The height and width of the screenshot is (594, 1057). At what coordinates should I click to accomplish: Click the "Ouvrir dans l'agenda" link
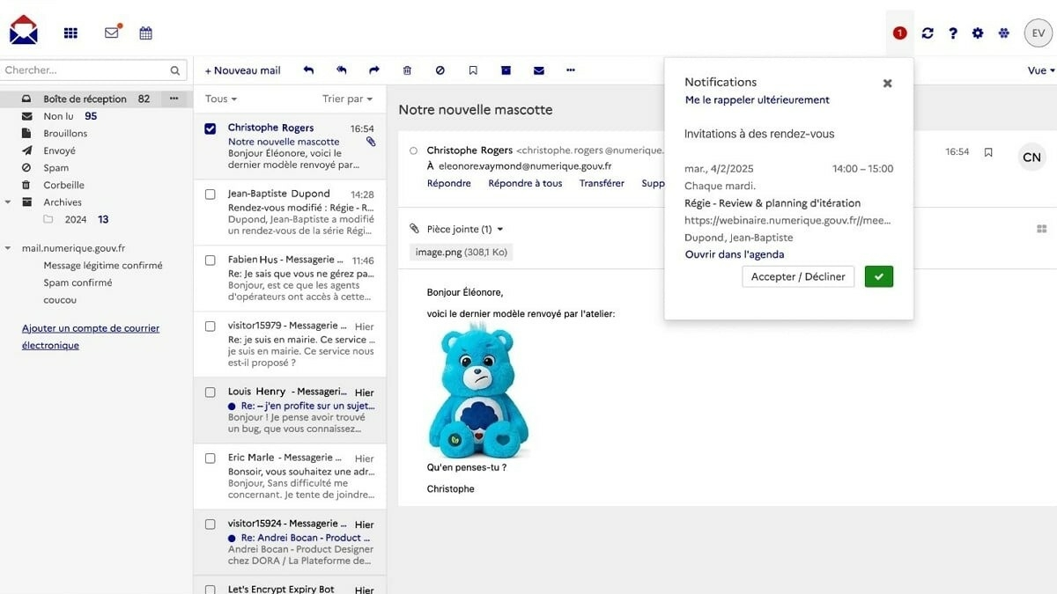tap(735, 254)
